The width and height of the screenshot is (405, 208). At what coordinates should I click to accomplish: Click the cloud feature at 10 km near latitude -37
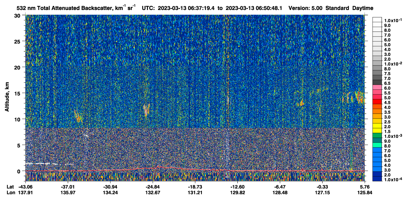tap(77, 117)
